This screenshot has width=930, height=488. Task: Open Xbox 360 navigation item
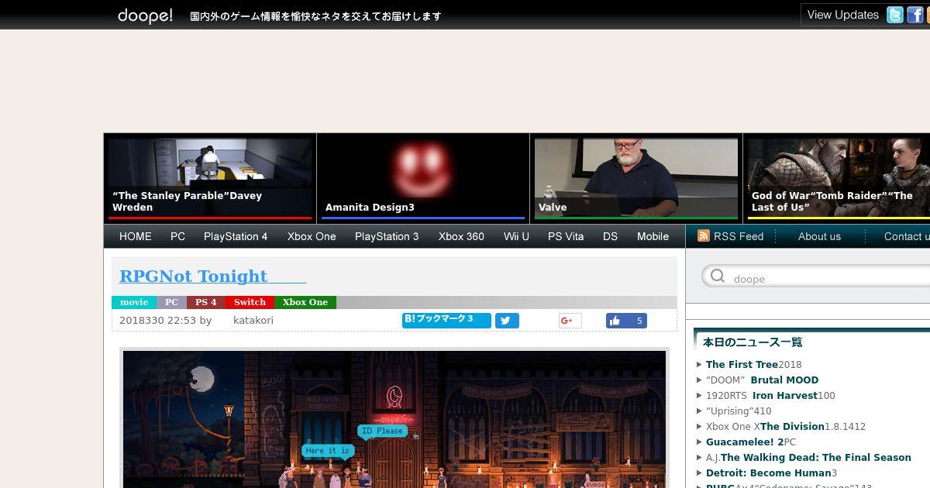(461, 236)
